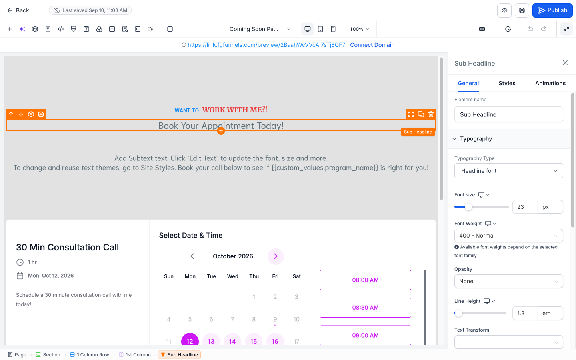The height and width of the screenshot is (360, 576).
Task: Switch to the Animations tab
Action: tap(550, 83)
